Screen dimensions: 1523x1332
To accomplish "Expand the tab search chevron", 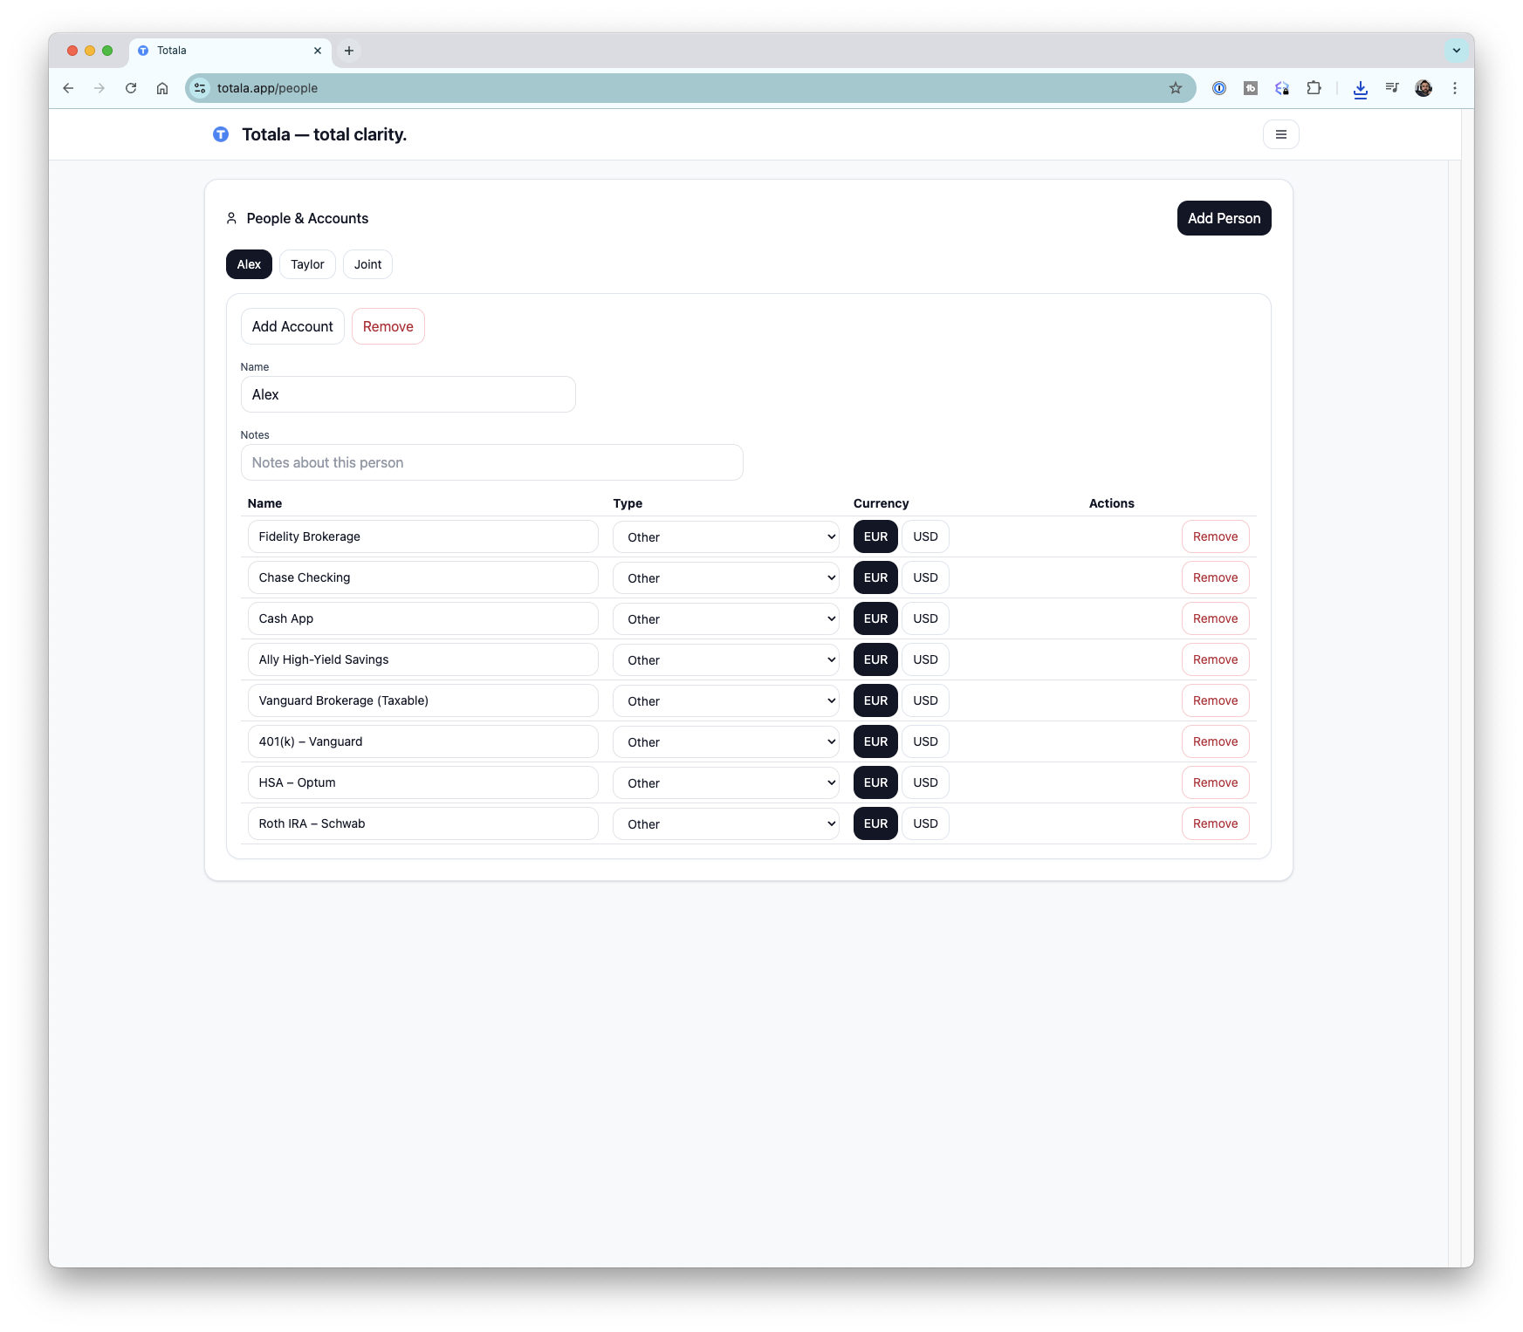I will [x=1456, y=51].
